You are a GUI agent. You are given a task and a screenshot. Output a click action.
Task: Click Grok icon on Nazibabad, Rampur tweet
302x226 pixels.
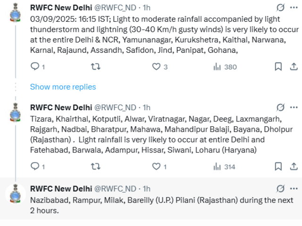point(280,188)
